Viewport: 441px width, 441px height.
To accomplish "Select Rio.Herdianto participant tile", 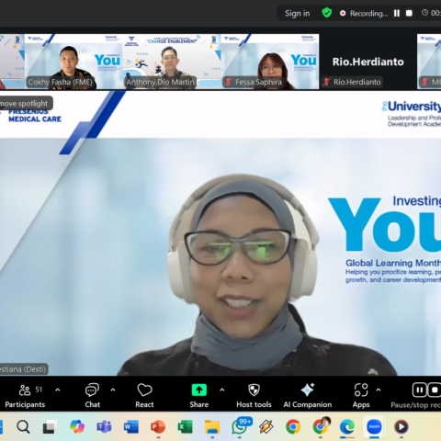I will pos(367,62).
